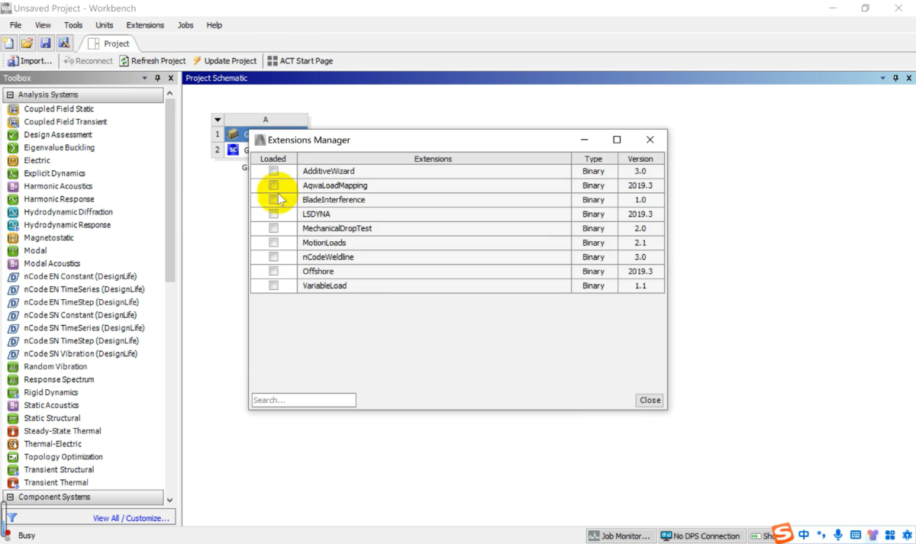Select Hydrodynamic Diffraction system
Screen dimensions: 916x544
[68, 212]
